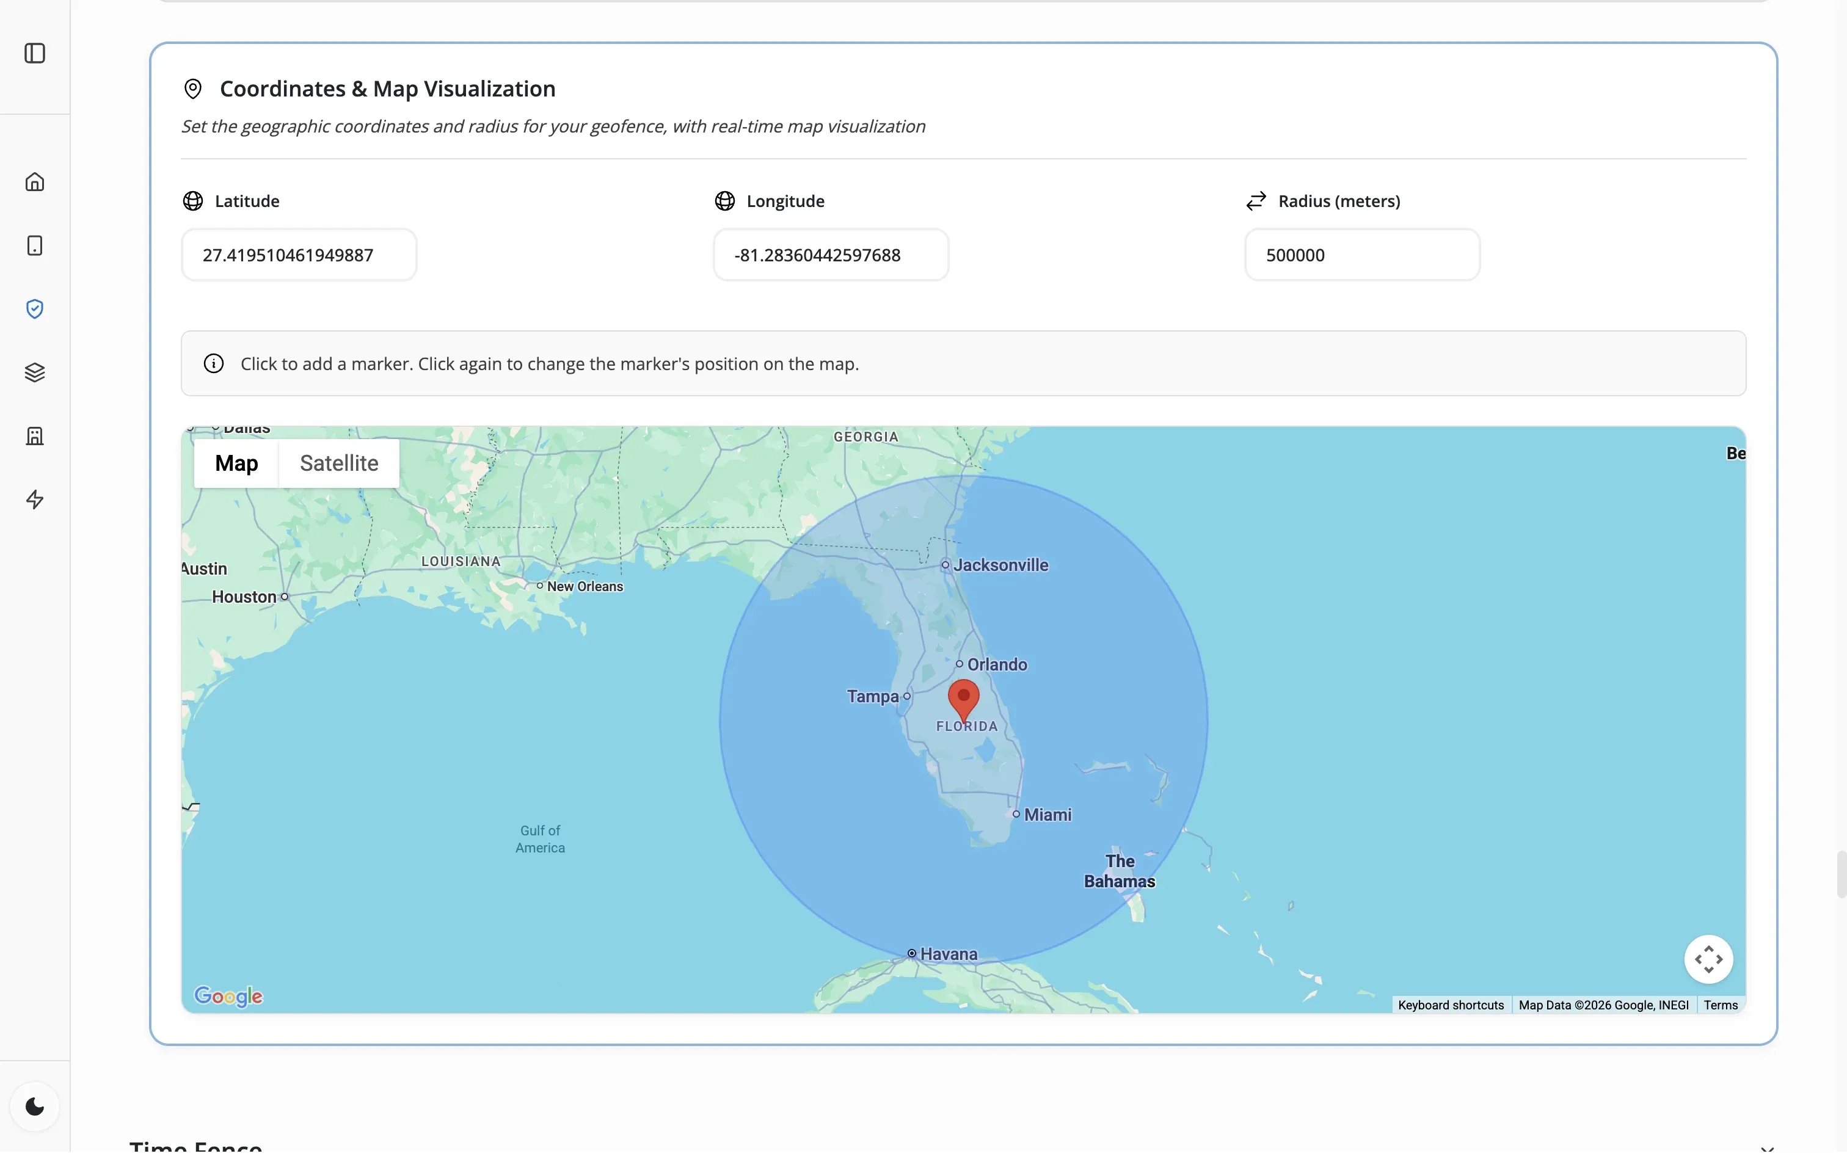Open the Terms link on the map
1847x1159 pixels.
pyautogui.click(x=1721, y=1004)
